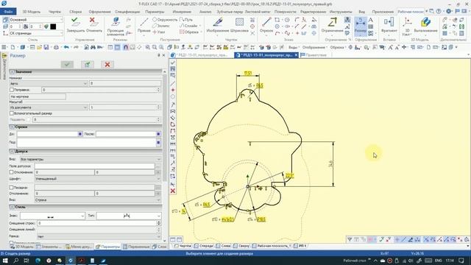Start the Выталкивание extrusion tool
This screenshot has height=265, width=471.
point(425,25)
